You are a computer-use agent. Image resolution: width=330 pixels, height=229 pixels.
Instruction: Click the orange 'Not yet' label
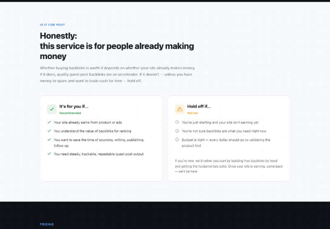193,113
